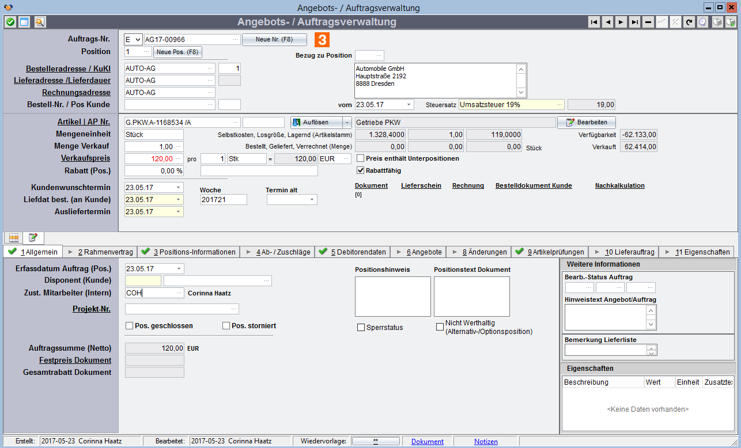Switch to the form edit view icon
This screenshot has height=448, width=741.
pyautogui.click(x=33, y=237)
